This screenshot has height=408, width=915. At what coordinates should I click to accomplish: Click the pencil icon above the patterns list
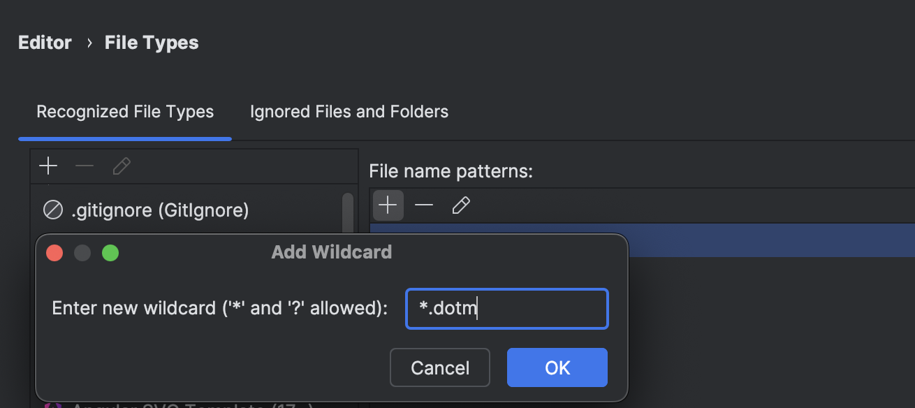pos(460,205)
